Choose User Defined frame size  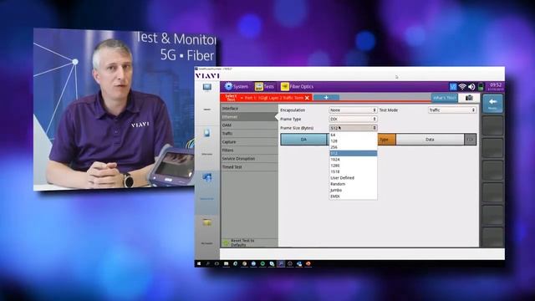[353, 178]
